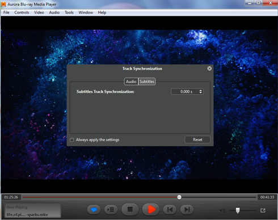Enable Always apply the settings checkbox
Image resolution: width=278 pixels, height=220 pixels.
point(72,140)
